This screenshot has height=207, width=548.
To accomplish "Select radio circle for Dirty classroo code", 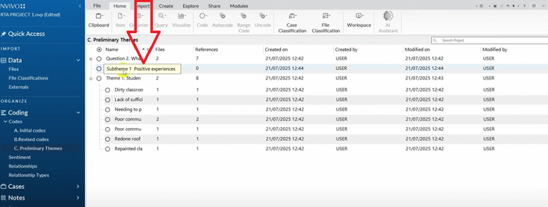I will coord(108,90).
